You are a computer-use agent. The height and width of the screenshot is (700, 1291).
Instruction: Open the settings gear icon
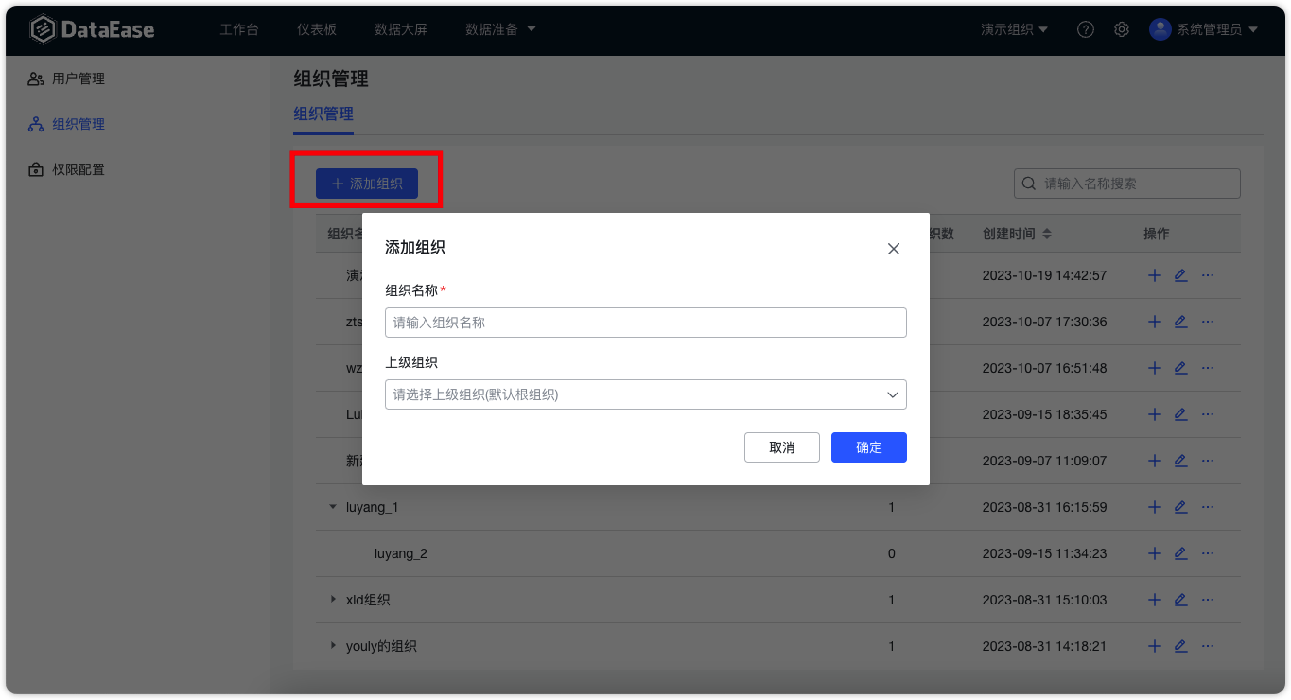[1122, 29]
